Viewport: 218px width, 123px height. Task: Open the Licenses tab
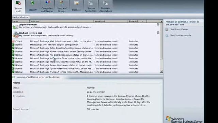point(76,6)
